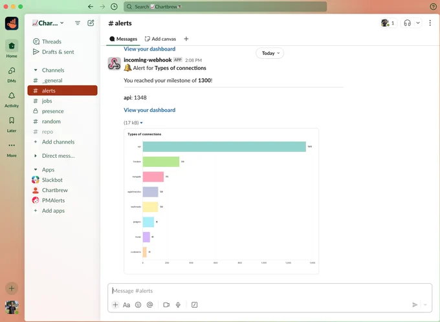Open the Chartbrew app
The height and width of the screenshot is (322, 440).
click(x=62, y=190)
